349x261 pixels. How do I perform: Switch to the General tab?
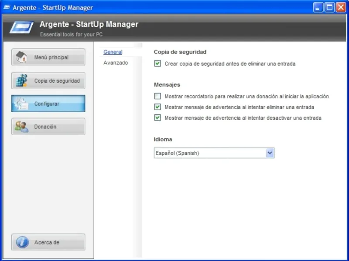point(113,52)
